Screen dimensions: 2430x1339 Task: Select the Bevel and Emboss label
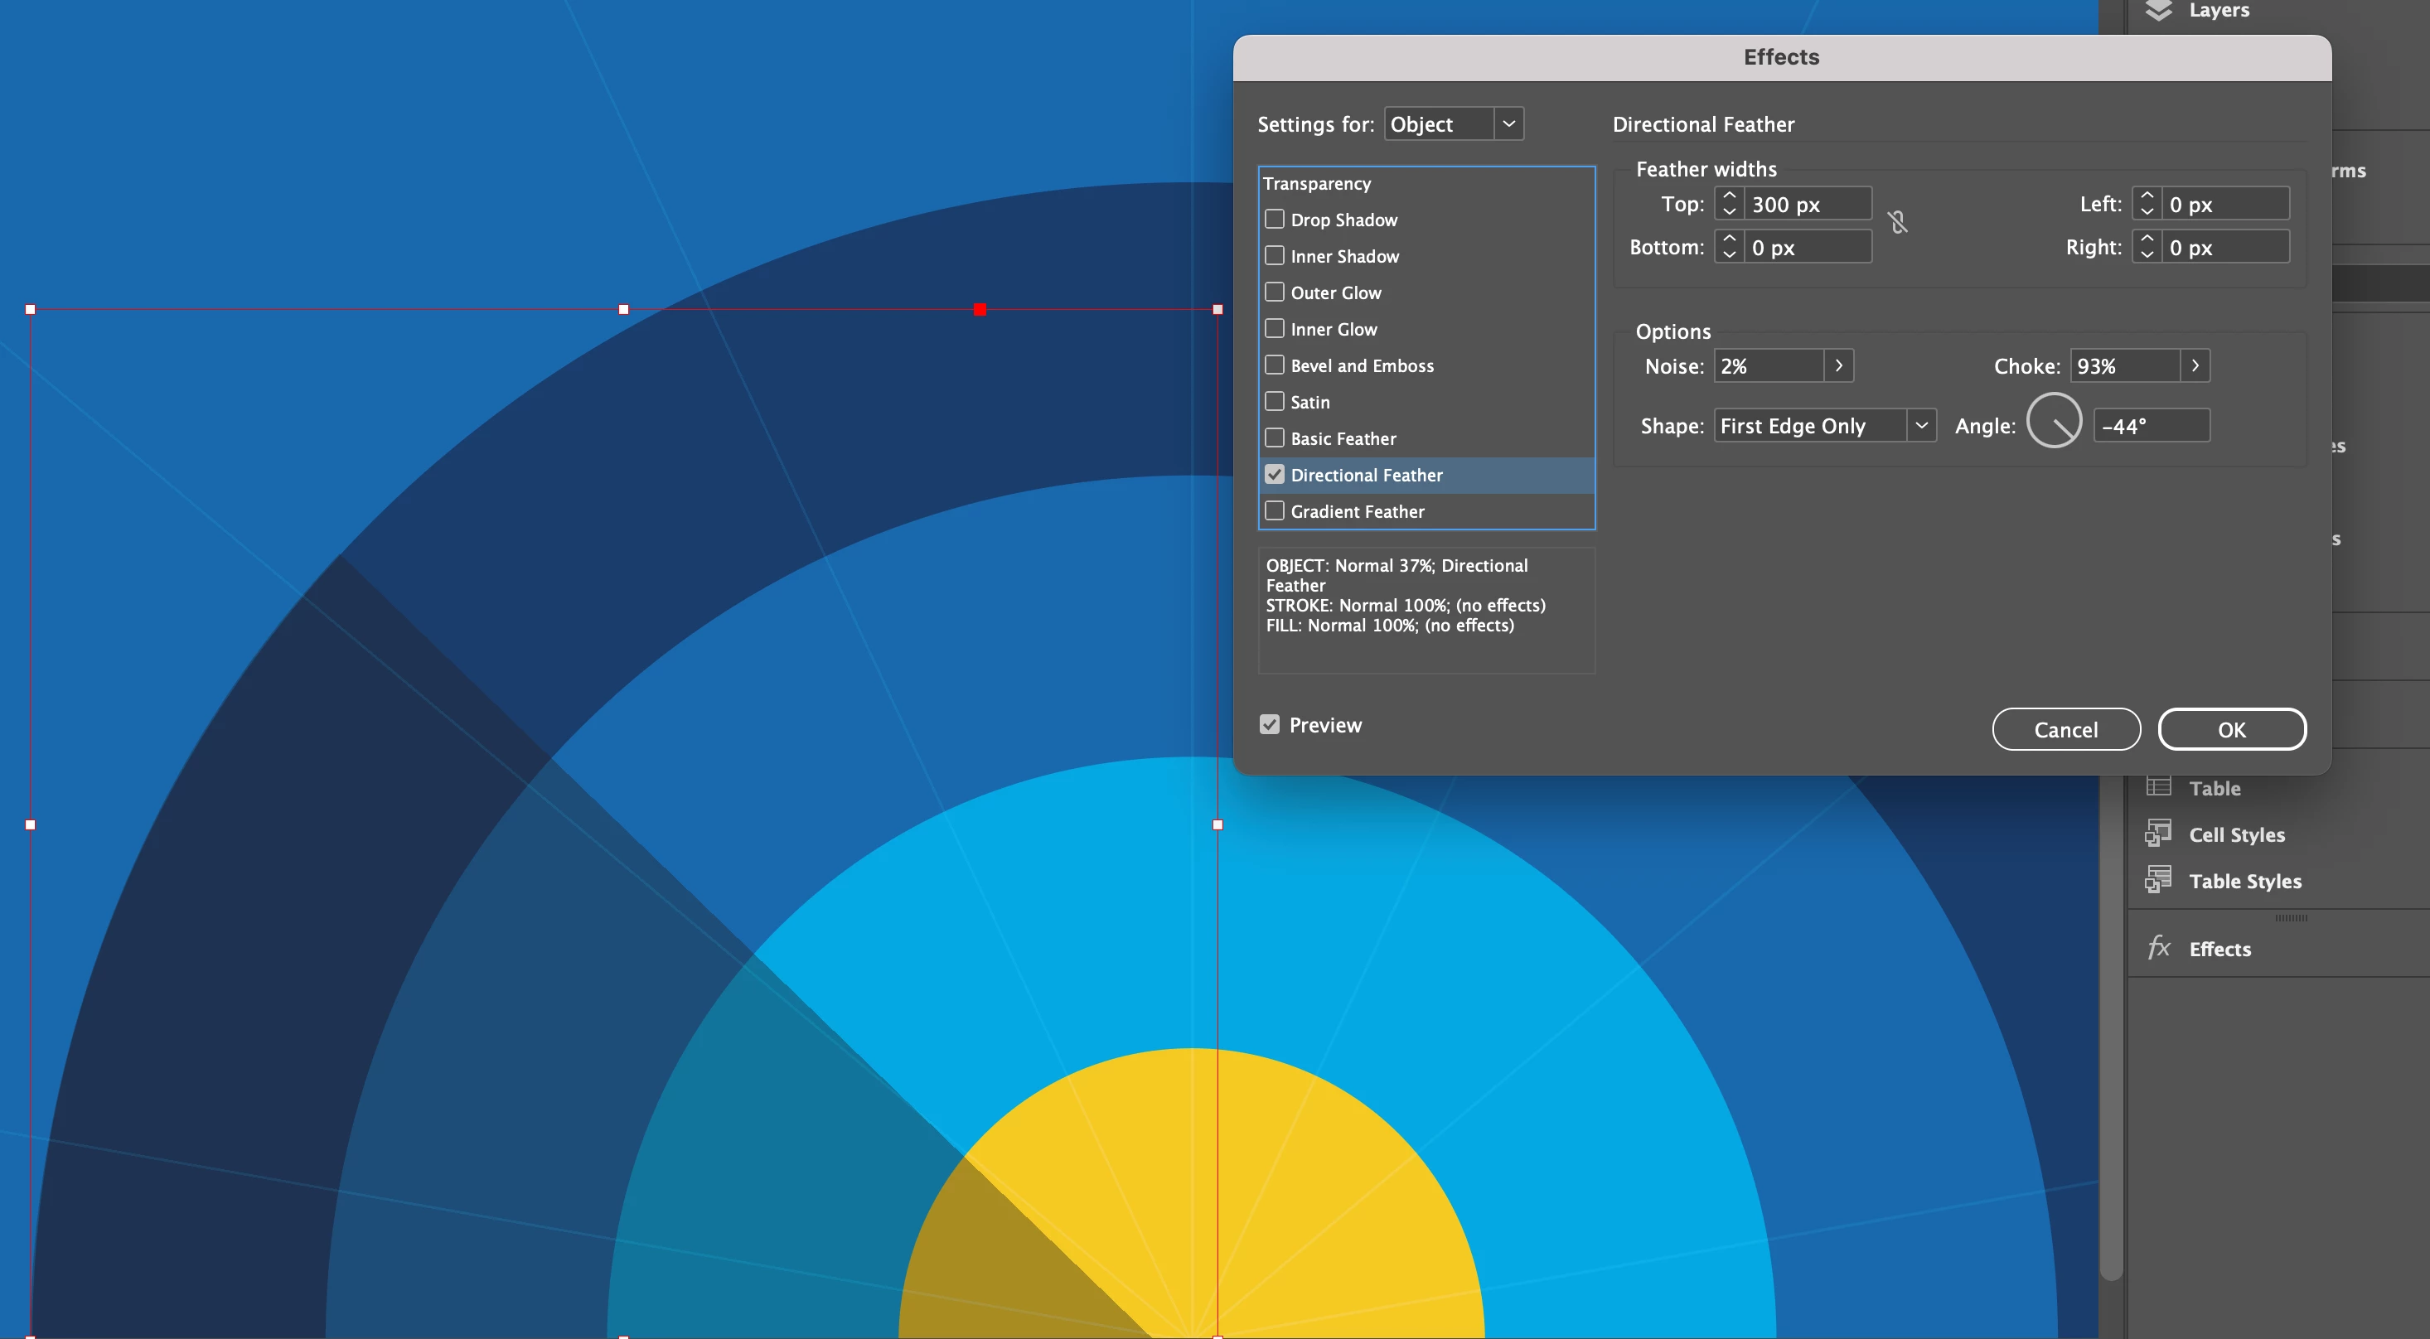pyautogui.click(x=1363, y=365)
